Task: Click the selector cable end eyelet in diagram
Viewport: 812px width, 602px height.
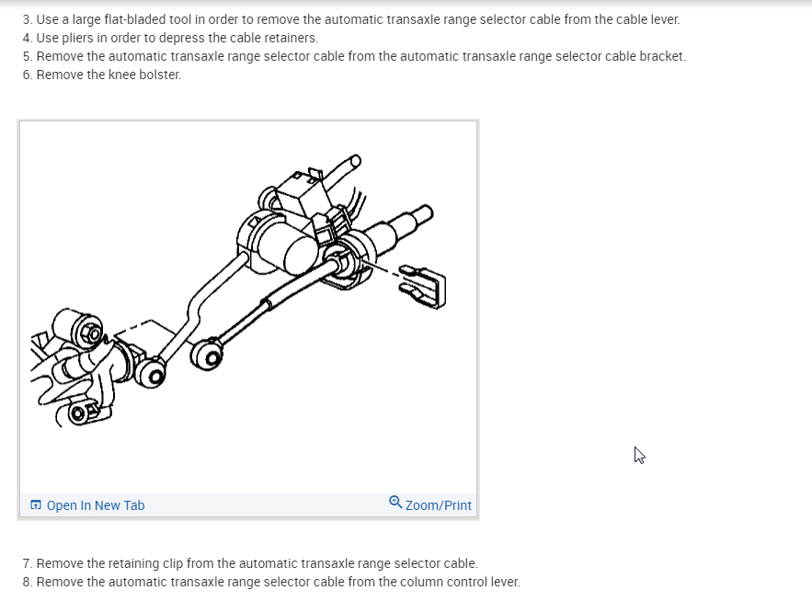Action: click(x=207, y=354)
